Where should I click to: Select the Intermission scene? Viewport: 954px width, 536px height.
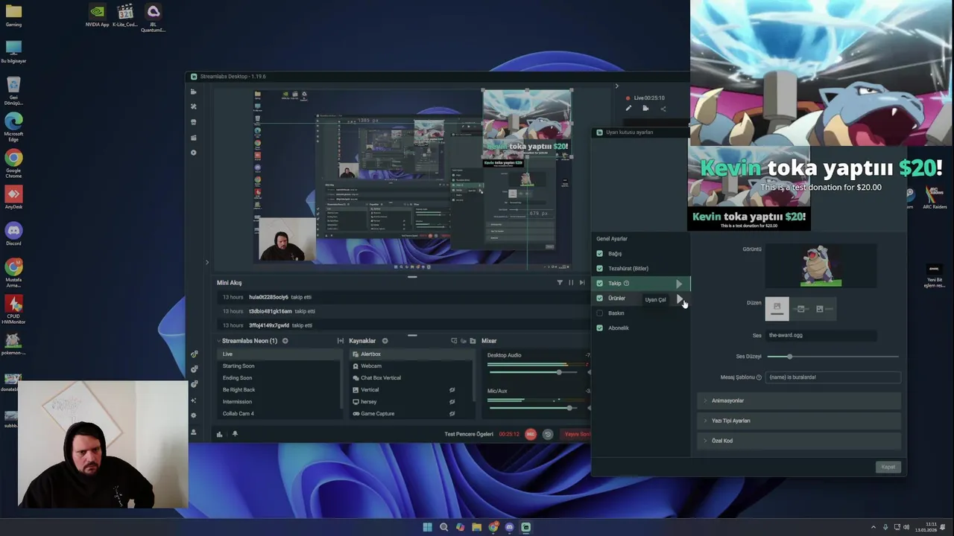click(x=279, y=402)
